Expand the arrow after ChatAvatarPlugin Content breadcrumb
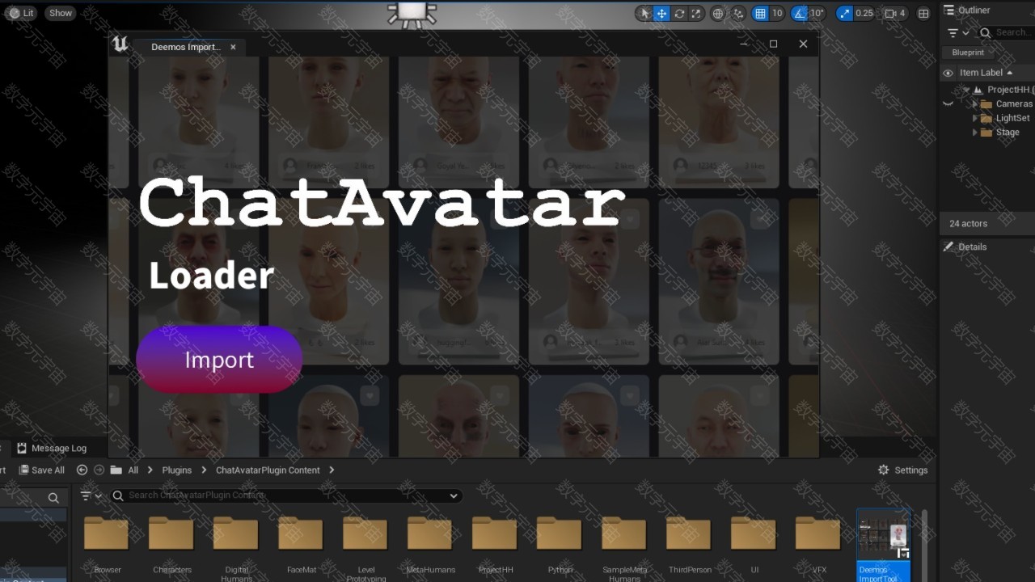Viewport: 1035px width, 582px height. tap(332, 470)
